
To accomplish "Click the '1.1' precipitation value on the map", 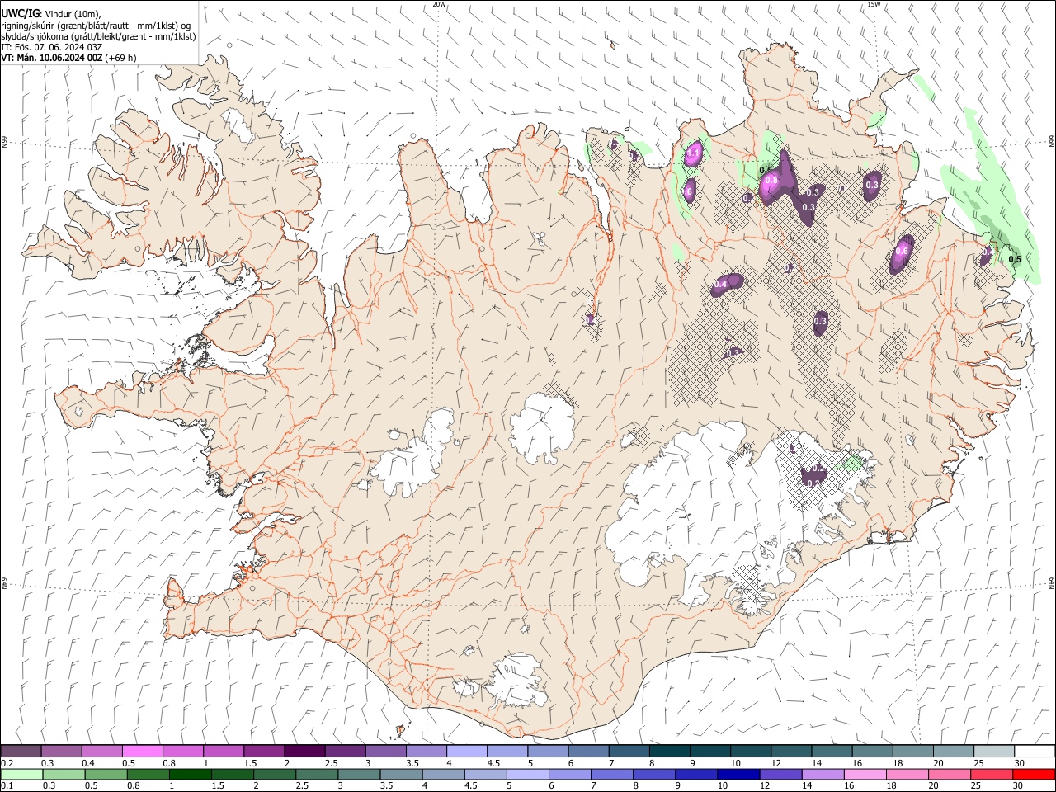I will 694,153.
